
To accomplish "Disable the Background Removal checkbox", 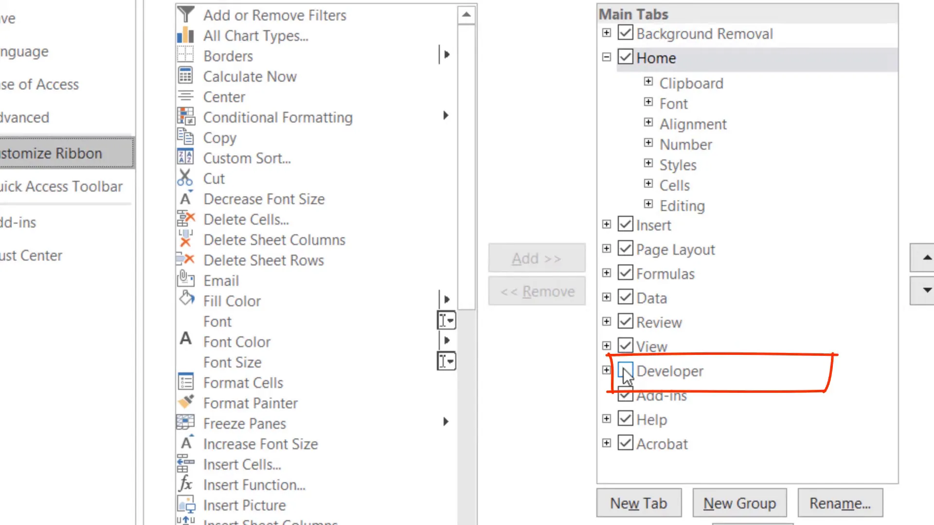I will pos(626,33).
